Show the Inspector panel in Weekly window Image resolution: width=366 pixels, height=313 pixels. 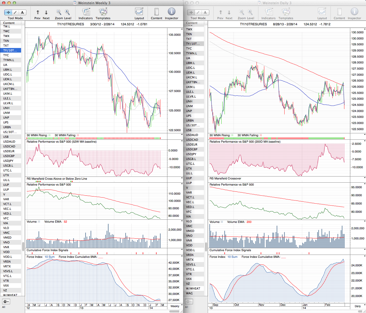point(171,12)
